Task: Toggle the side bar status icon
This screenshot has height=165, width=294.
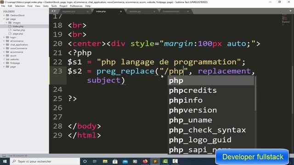Action: pos(4,156)
